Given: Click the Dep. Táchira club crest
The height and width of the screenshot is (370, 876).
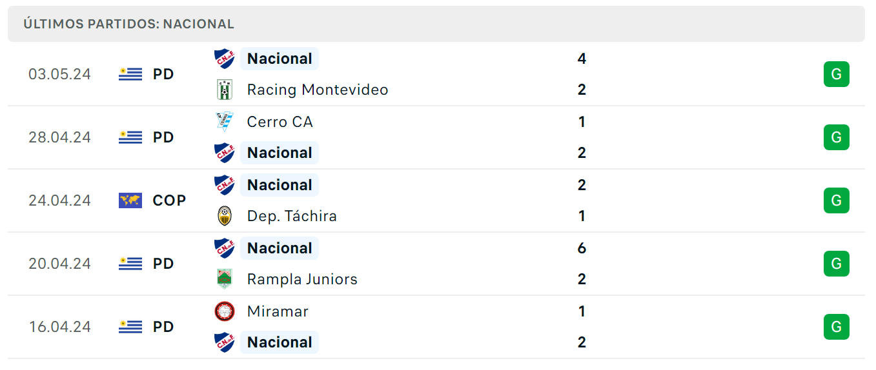Looking at the screenshot, I should click(225, 216).
